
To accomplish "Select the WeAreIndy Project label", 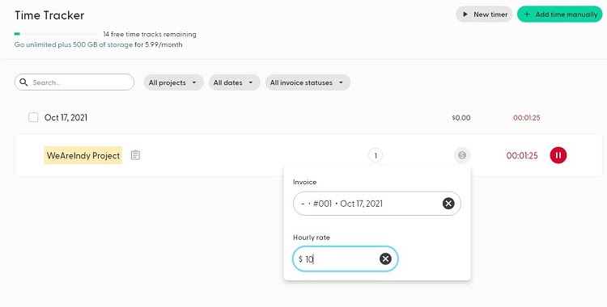I will (x=83, y=155).
